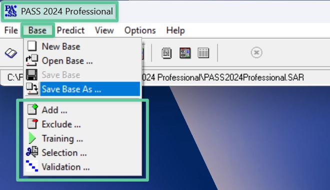The height and width of the screenshot is (190, 330).
Task: Select Save Base As... entry
Action: click(x=82, y=89)
